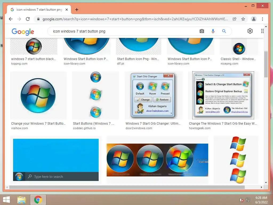Click the Chrome icon in taskbar

pyautogui.click(x=38, y=200)
